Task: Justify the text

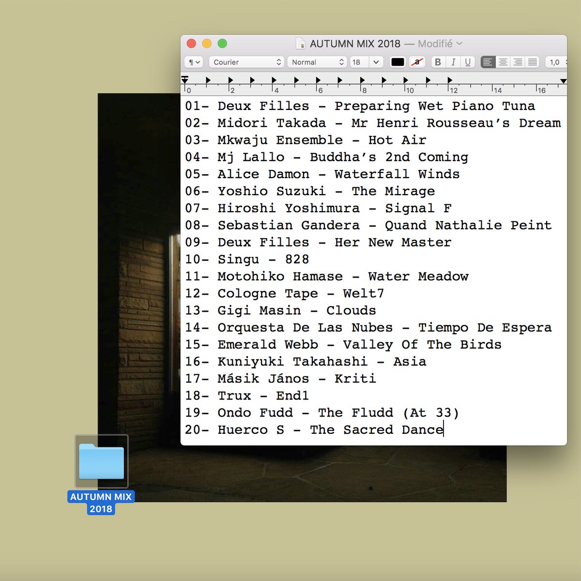Action: click(x=533, y=62)
